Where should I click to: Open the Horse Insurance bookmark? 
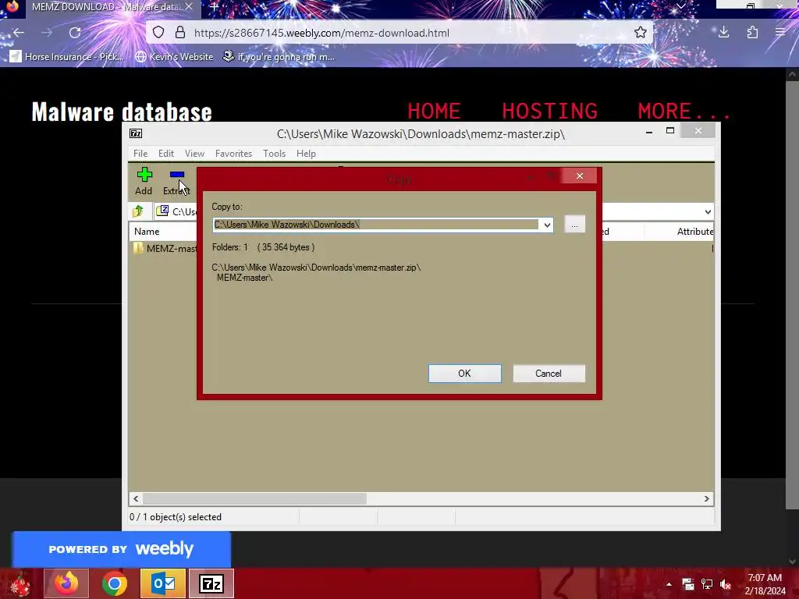coord(67,56)
